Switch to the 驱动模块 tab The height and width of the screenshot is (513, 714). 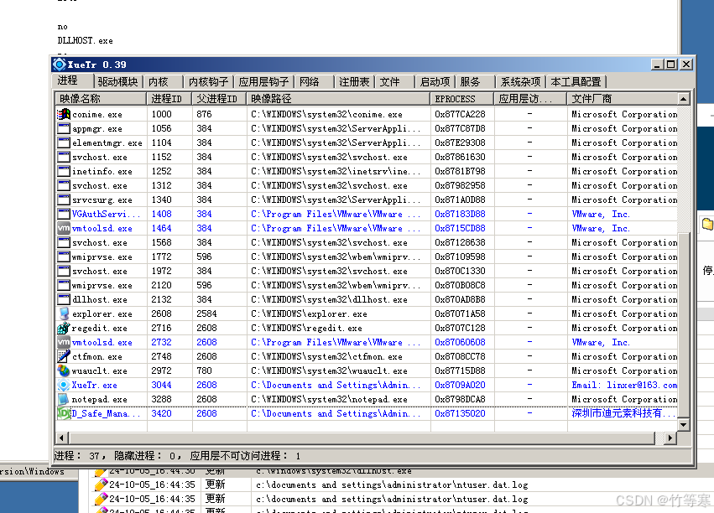(x=117, y=82)
